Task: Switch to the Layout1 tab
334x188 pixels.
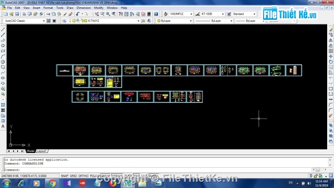Action: click(x=42, y=151)
